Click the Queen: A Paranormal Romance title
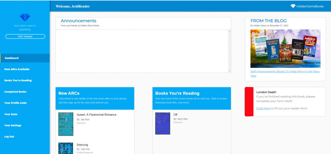Viewport: 331px width, 154px height. point(96,115)
